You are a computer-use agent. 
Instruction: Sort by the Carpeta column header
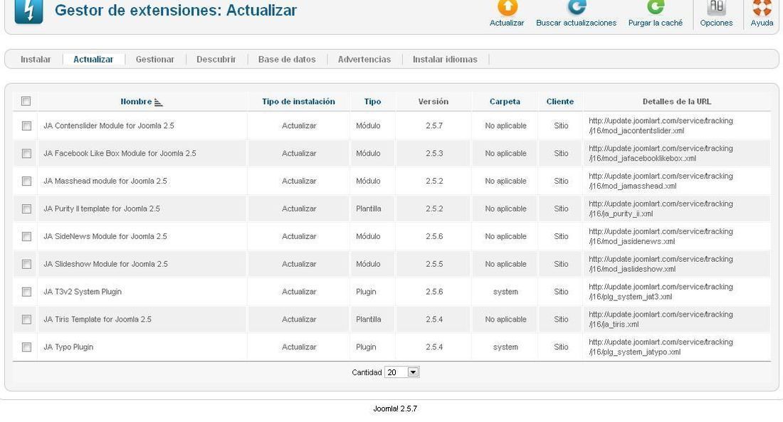(x=505, y=101)
